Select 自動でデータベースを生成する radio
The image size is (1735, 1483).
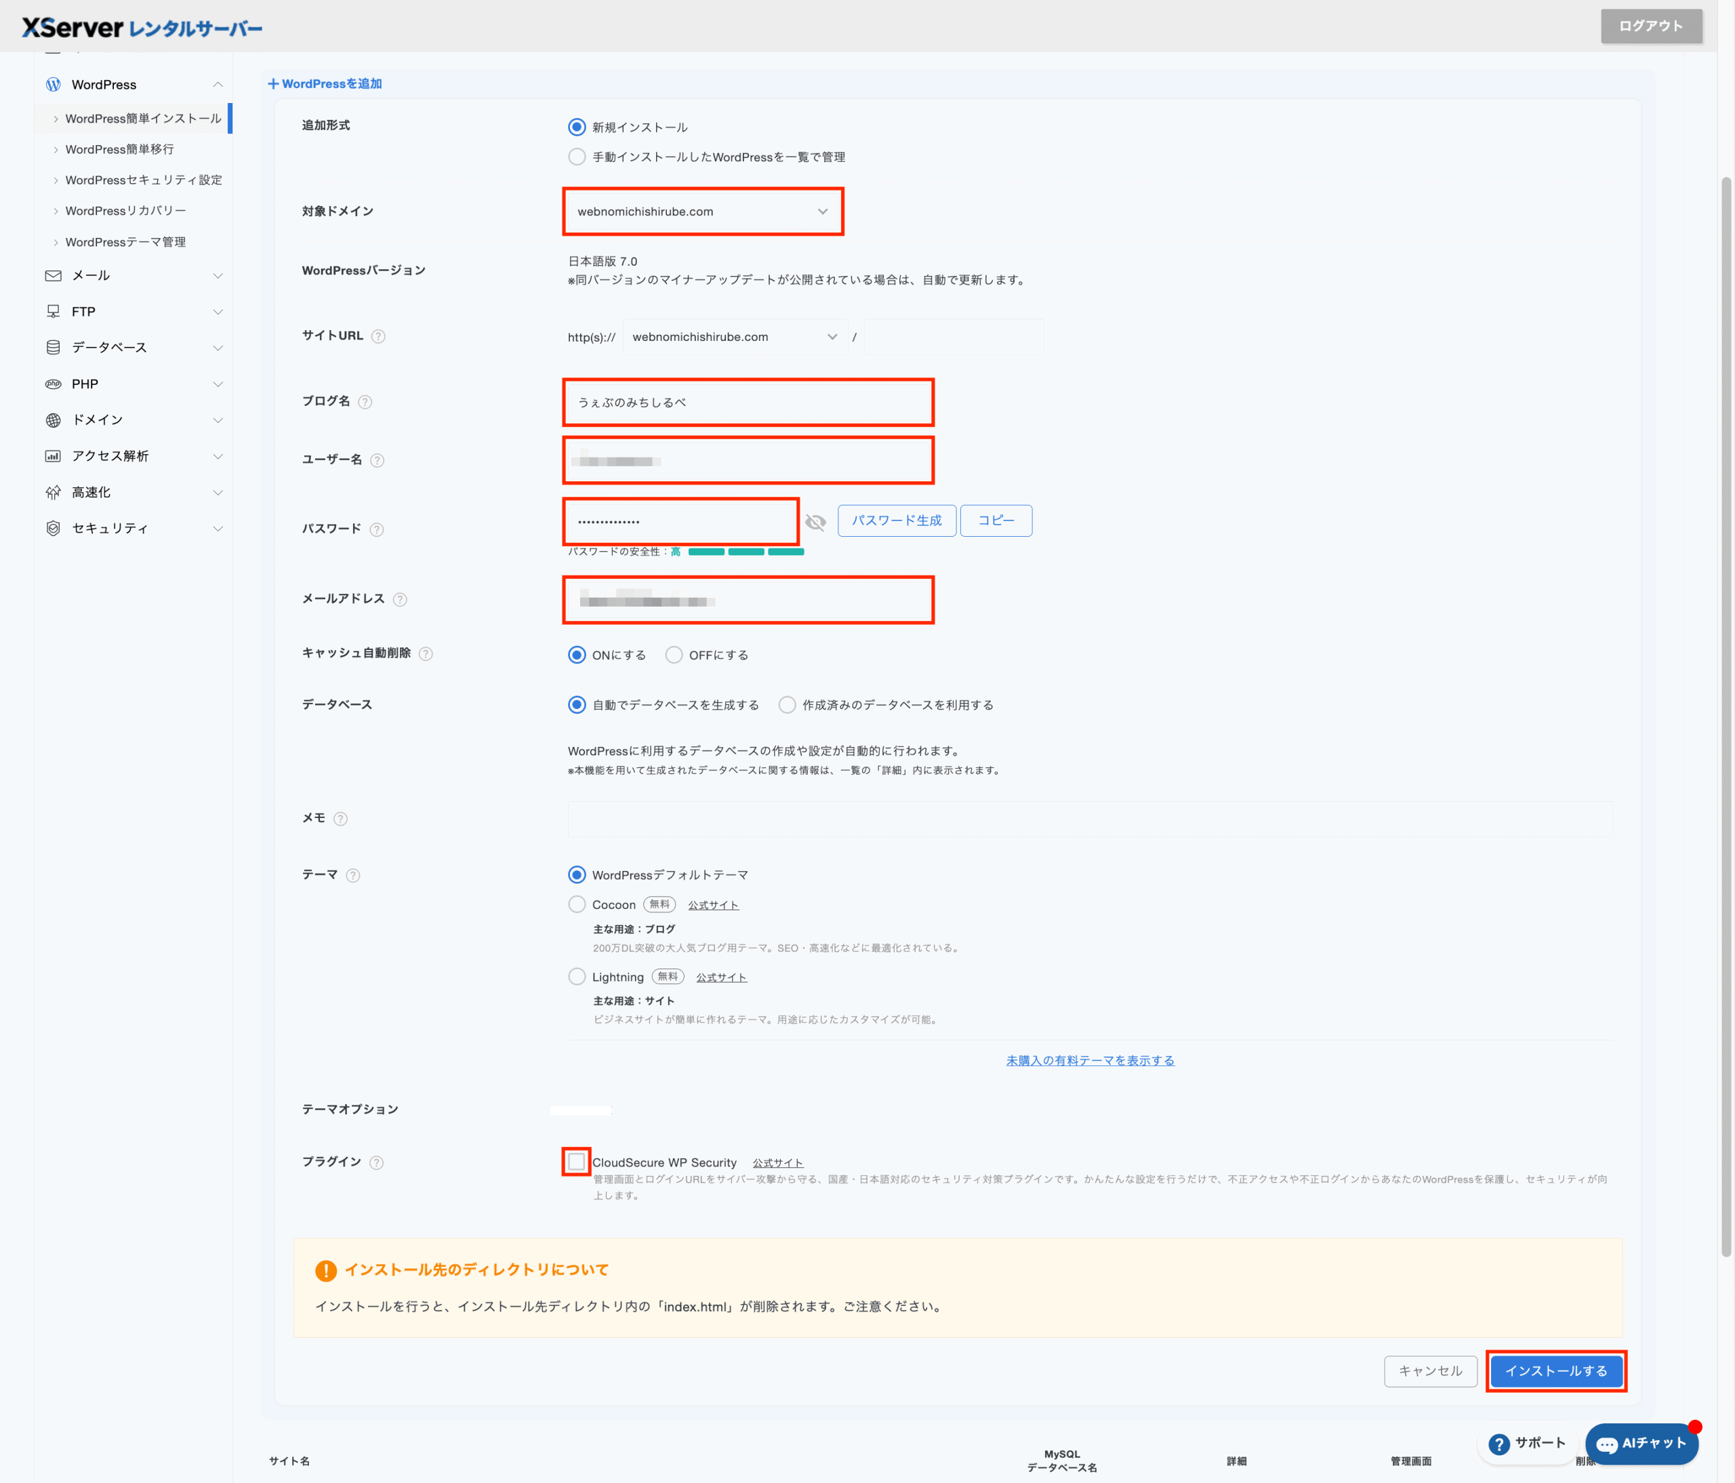tap(577, 705)
